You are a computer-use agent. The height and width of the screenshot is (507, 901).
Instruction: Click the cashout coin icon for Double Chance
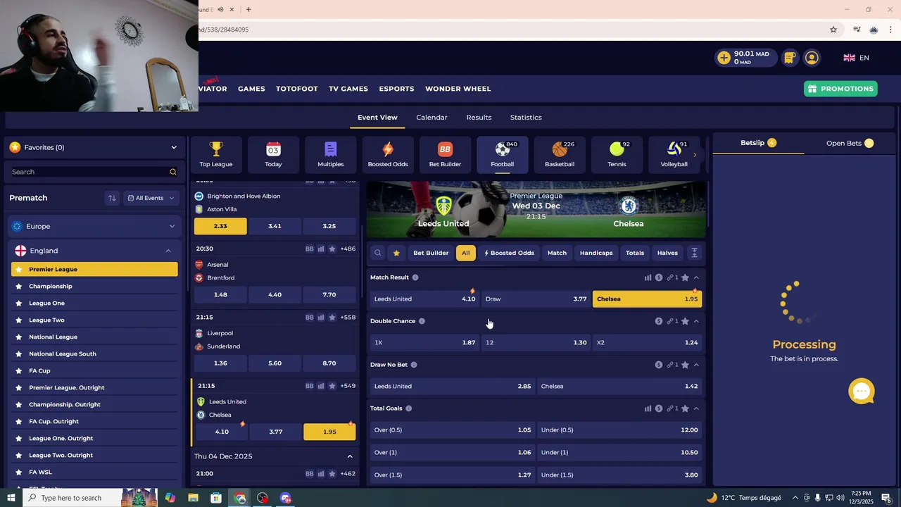[659, 321]
